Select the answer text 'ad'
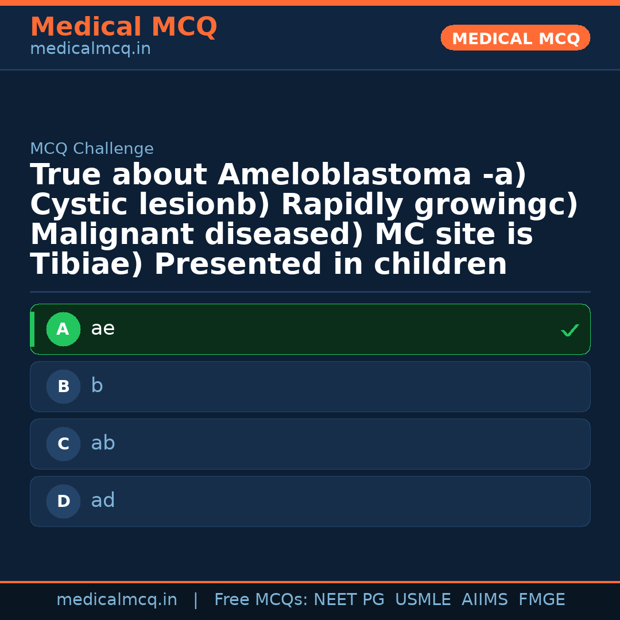 click(x=103, y=501)
